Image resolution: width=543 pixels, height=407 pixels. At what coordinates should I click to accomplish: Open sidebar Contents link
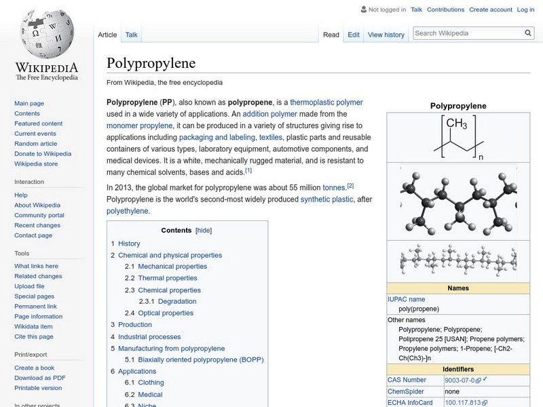27,113
